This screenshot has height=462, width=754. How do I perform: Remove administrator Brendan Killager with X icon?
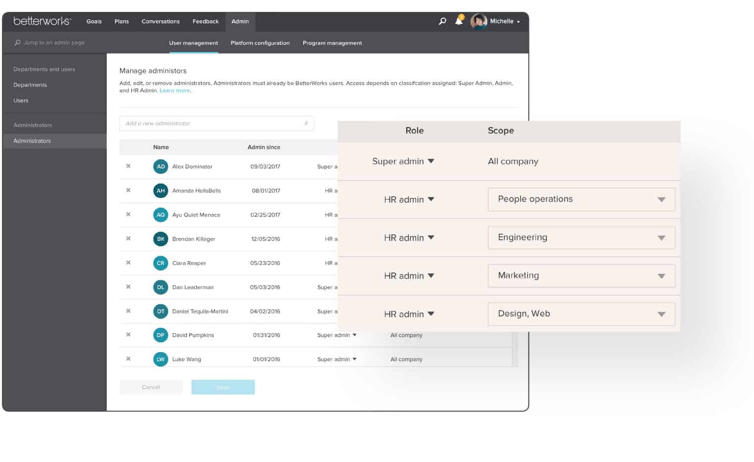click(x=128, y=238)
